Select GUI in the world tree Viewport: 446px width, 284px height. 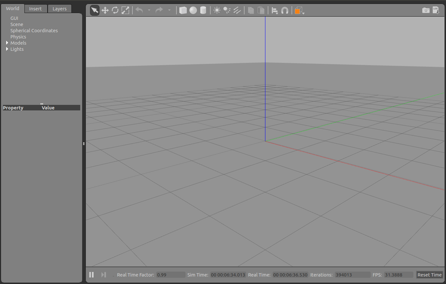(14, 18)
